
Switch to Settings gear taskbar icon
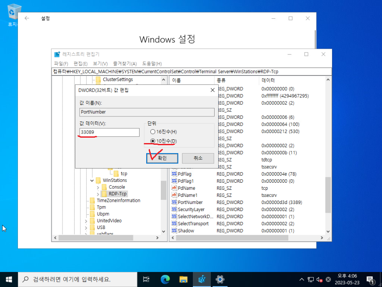pos(220,279)
